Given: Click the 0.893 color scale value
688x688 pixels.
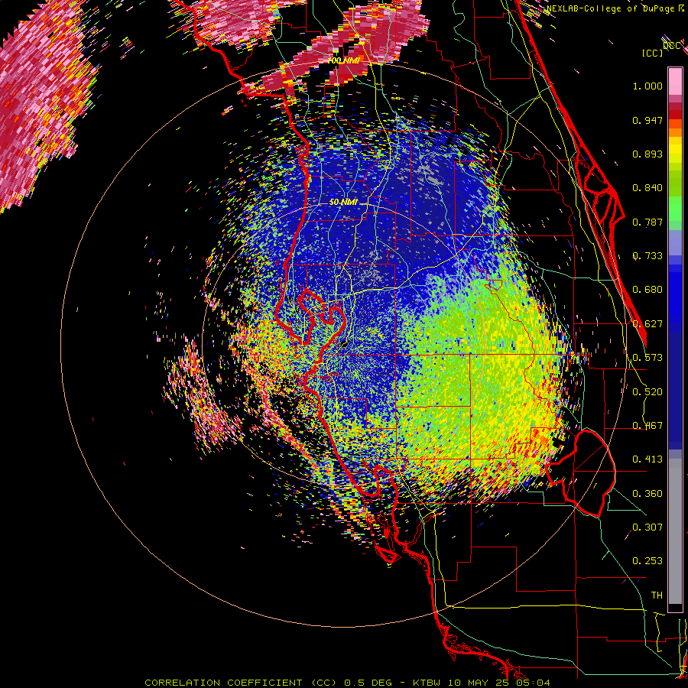Looking at the screenshot, I should coord(647,154).
